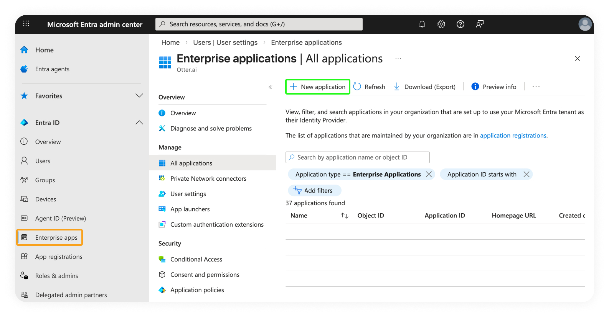The height and width of the screenshot is (317, 609).
Task: Open the app launcher grid icon
Action: (x=26, y=24)
